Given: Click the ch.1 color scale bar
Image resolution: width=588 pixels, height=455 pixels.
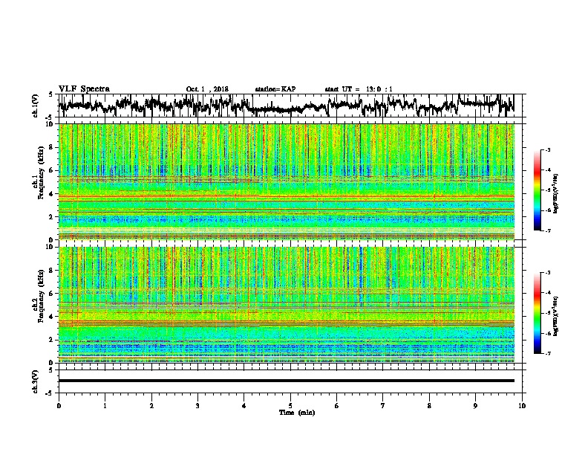Looking at the screenshot, I should pyautogui.click(x=537, y=190).
